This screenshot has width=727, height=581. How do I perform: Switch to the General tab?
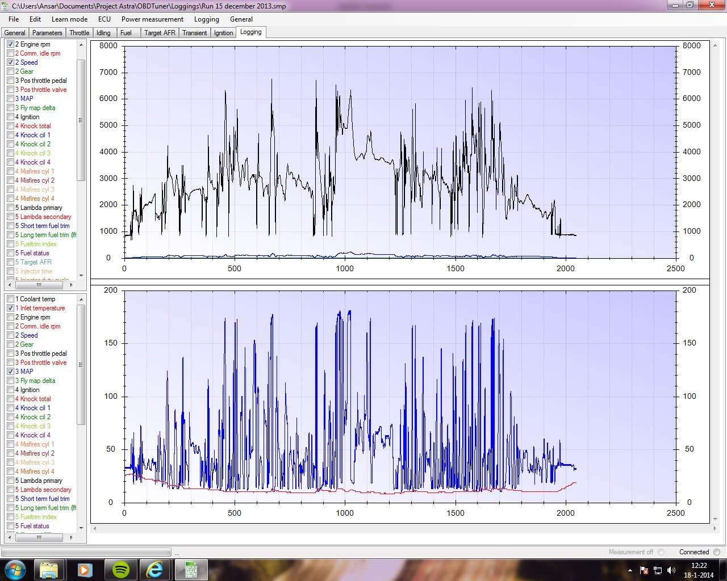(x=15, y=33)
